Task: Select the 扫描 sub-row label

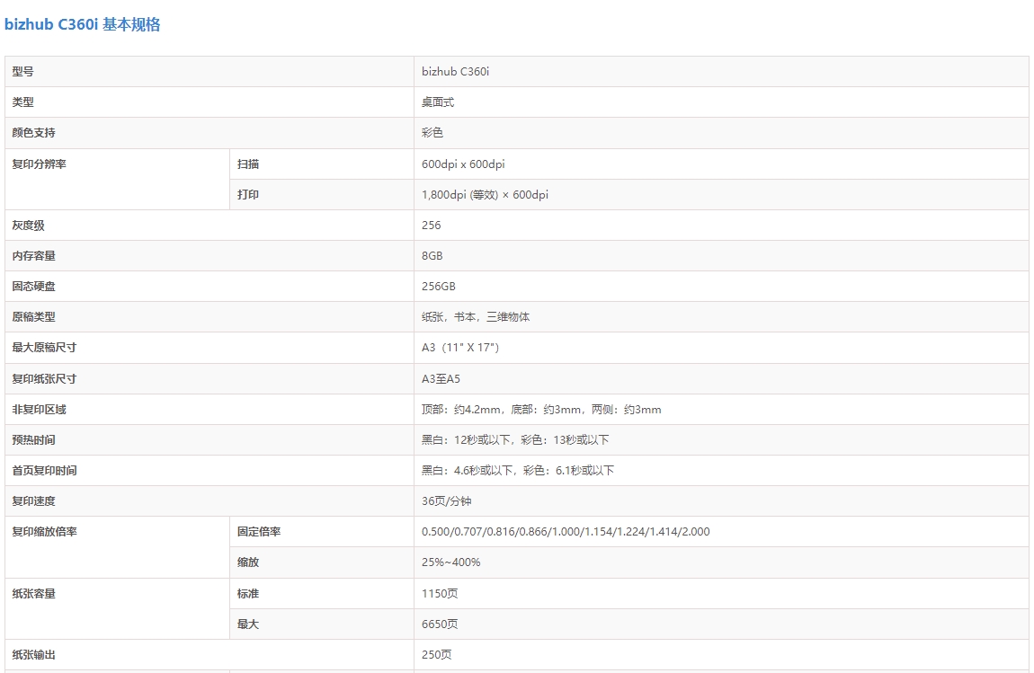Action: click(x=248, y=164)
